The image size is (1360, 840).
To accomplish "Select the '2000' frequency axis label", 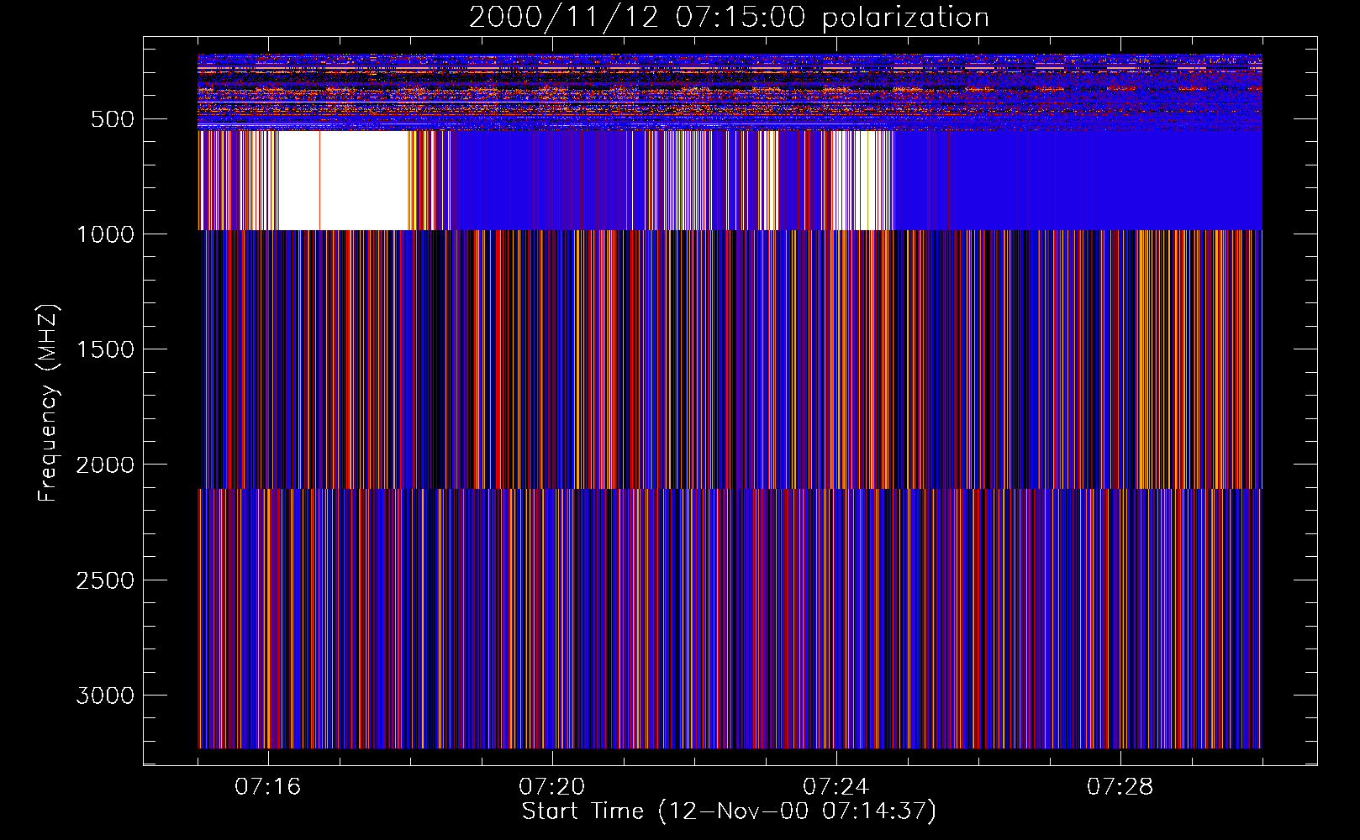I will [105, 465].
